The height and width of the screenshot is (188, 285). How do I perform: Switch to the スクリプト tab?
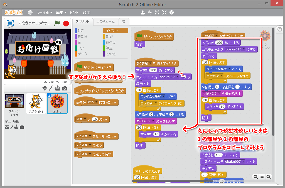(82, 22)
